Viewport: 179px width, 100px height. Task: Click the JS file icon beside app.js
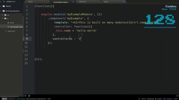(x=8, y=23)
